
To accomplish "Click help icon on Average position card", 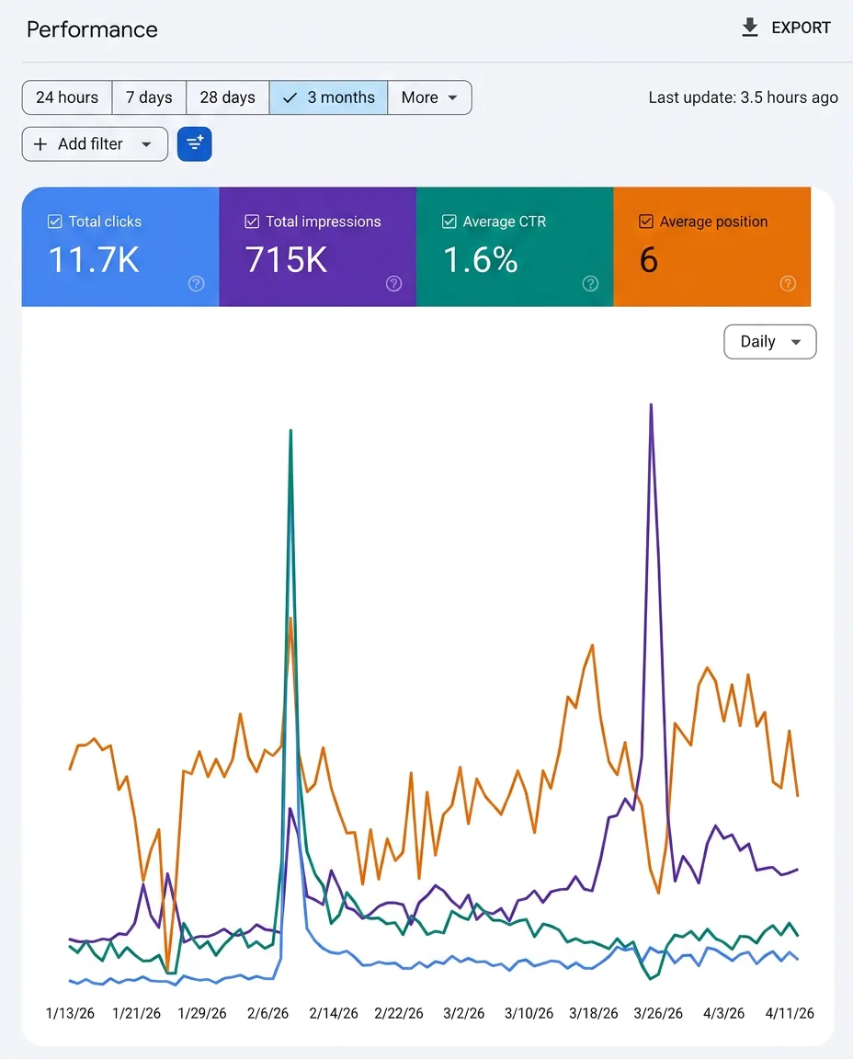I will pos(788,284).
